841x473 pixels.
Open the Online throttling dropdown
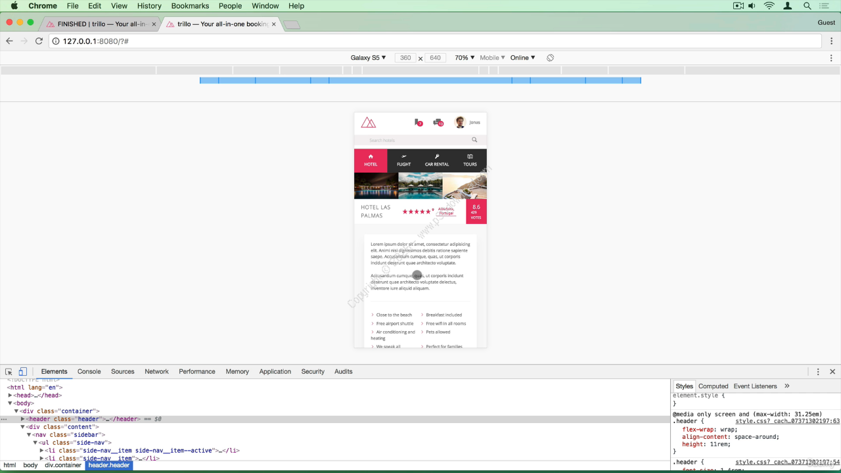(522, 58)
